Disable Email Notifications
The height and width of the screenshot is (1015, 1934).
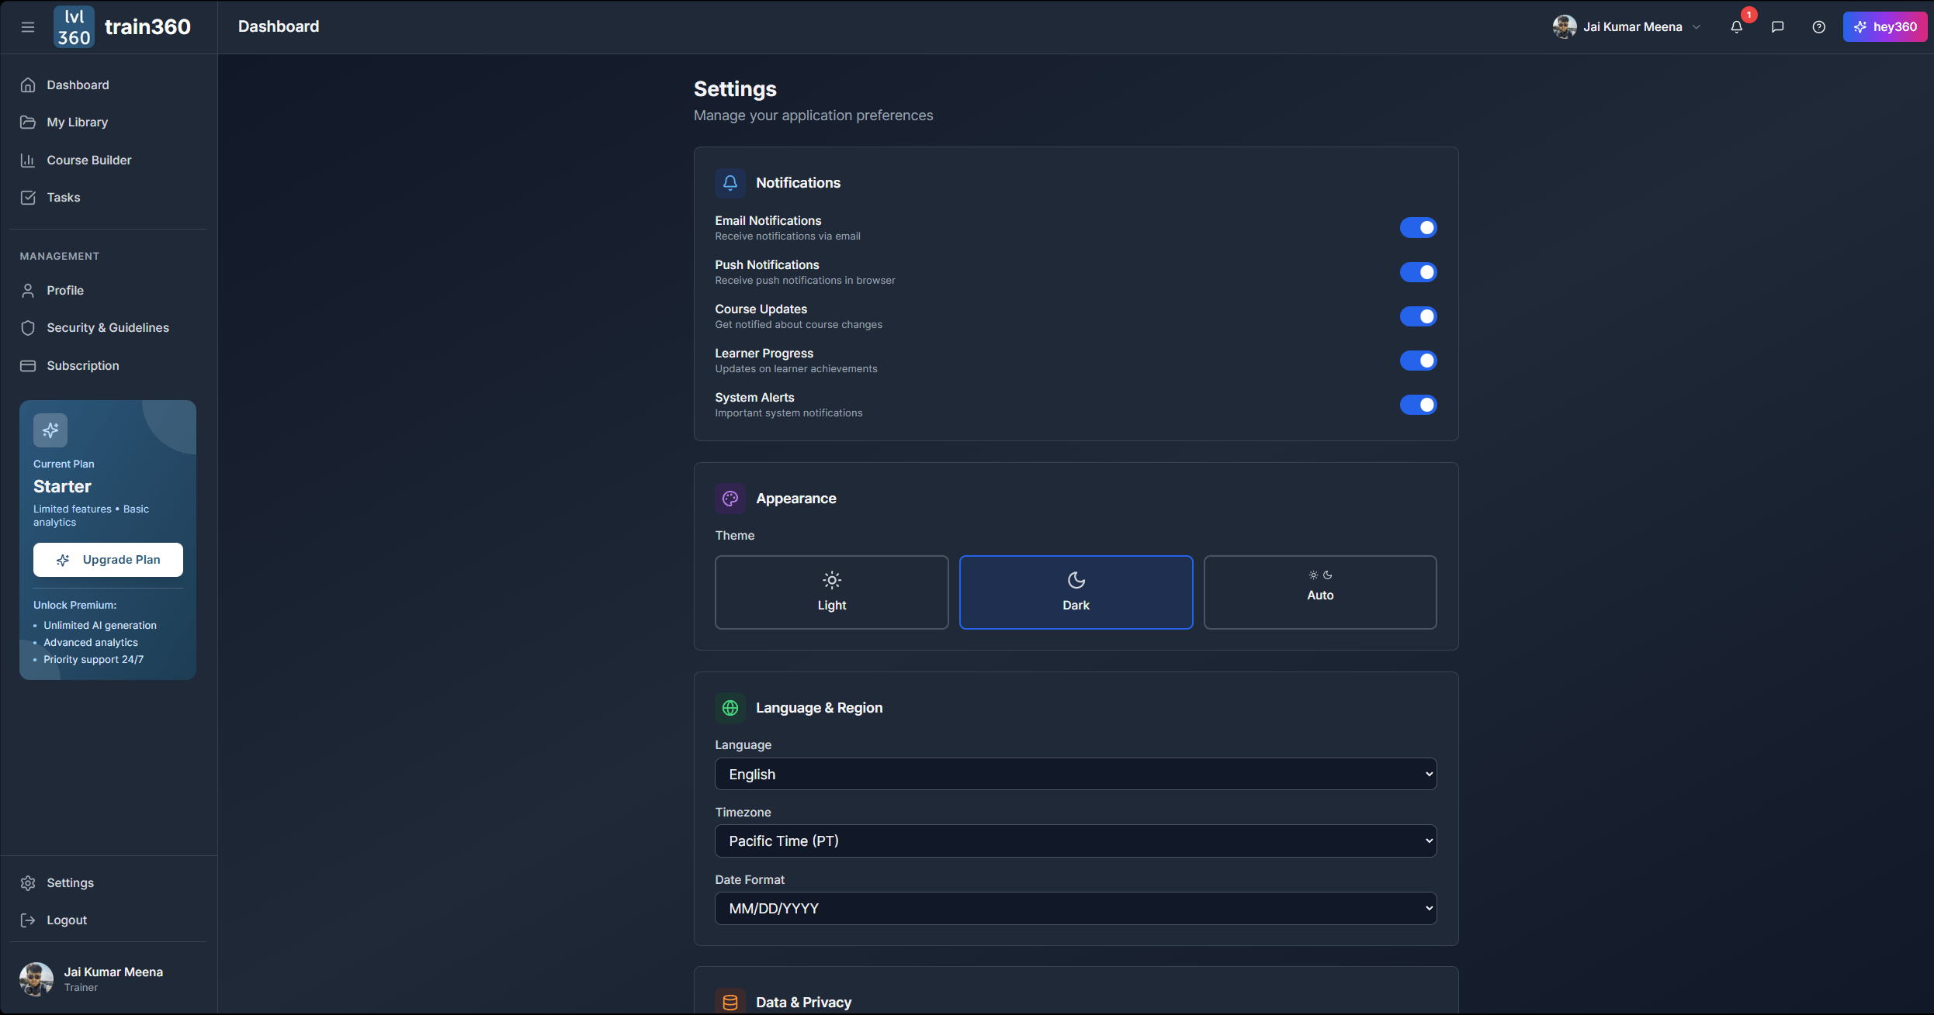pyautogui.click(x=1418, y=227)
